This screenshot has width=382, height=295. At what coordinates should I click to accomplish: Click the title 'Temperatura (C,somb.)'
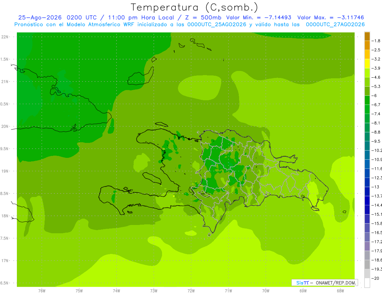click(x=195, y=7)
